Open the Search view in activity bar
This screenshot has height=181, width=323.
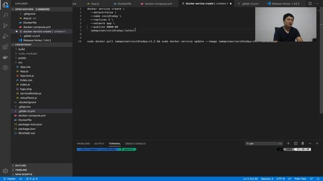(6, 15)
